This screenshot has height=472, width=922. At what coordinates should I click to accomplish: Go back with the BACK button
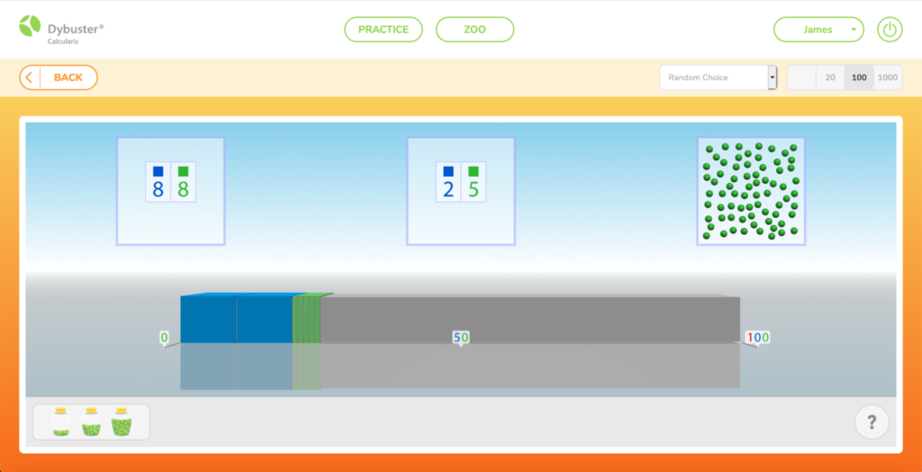[59, 77]
